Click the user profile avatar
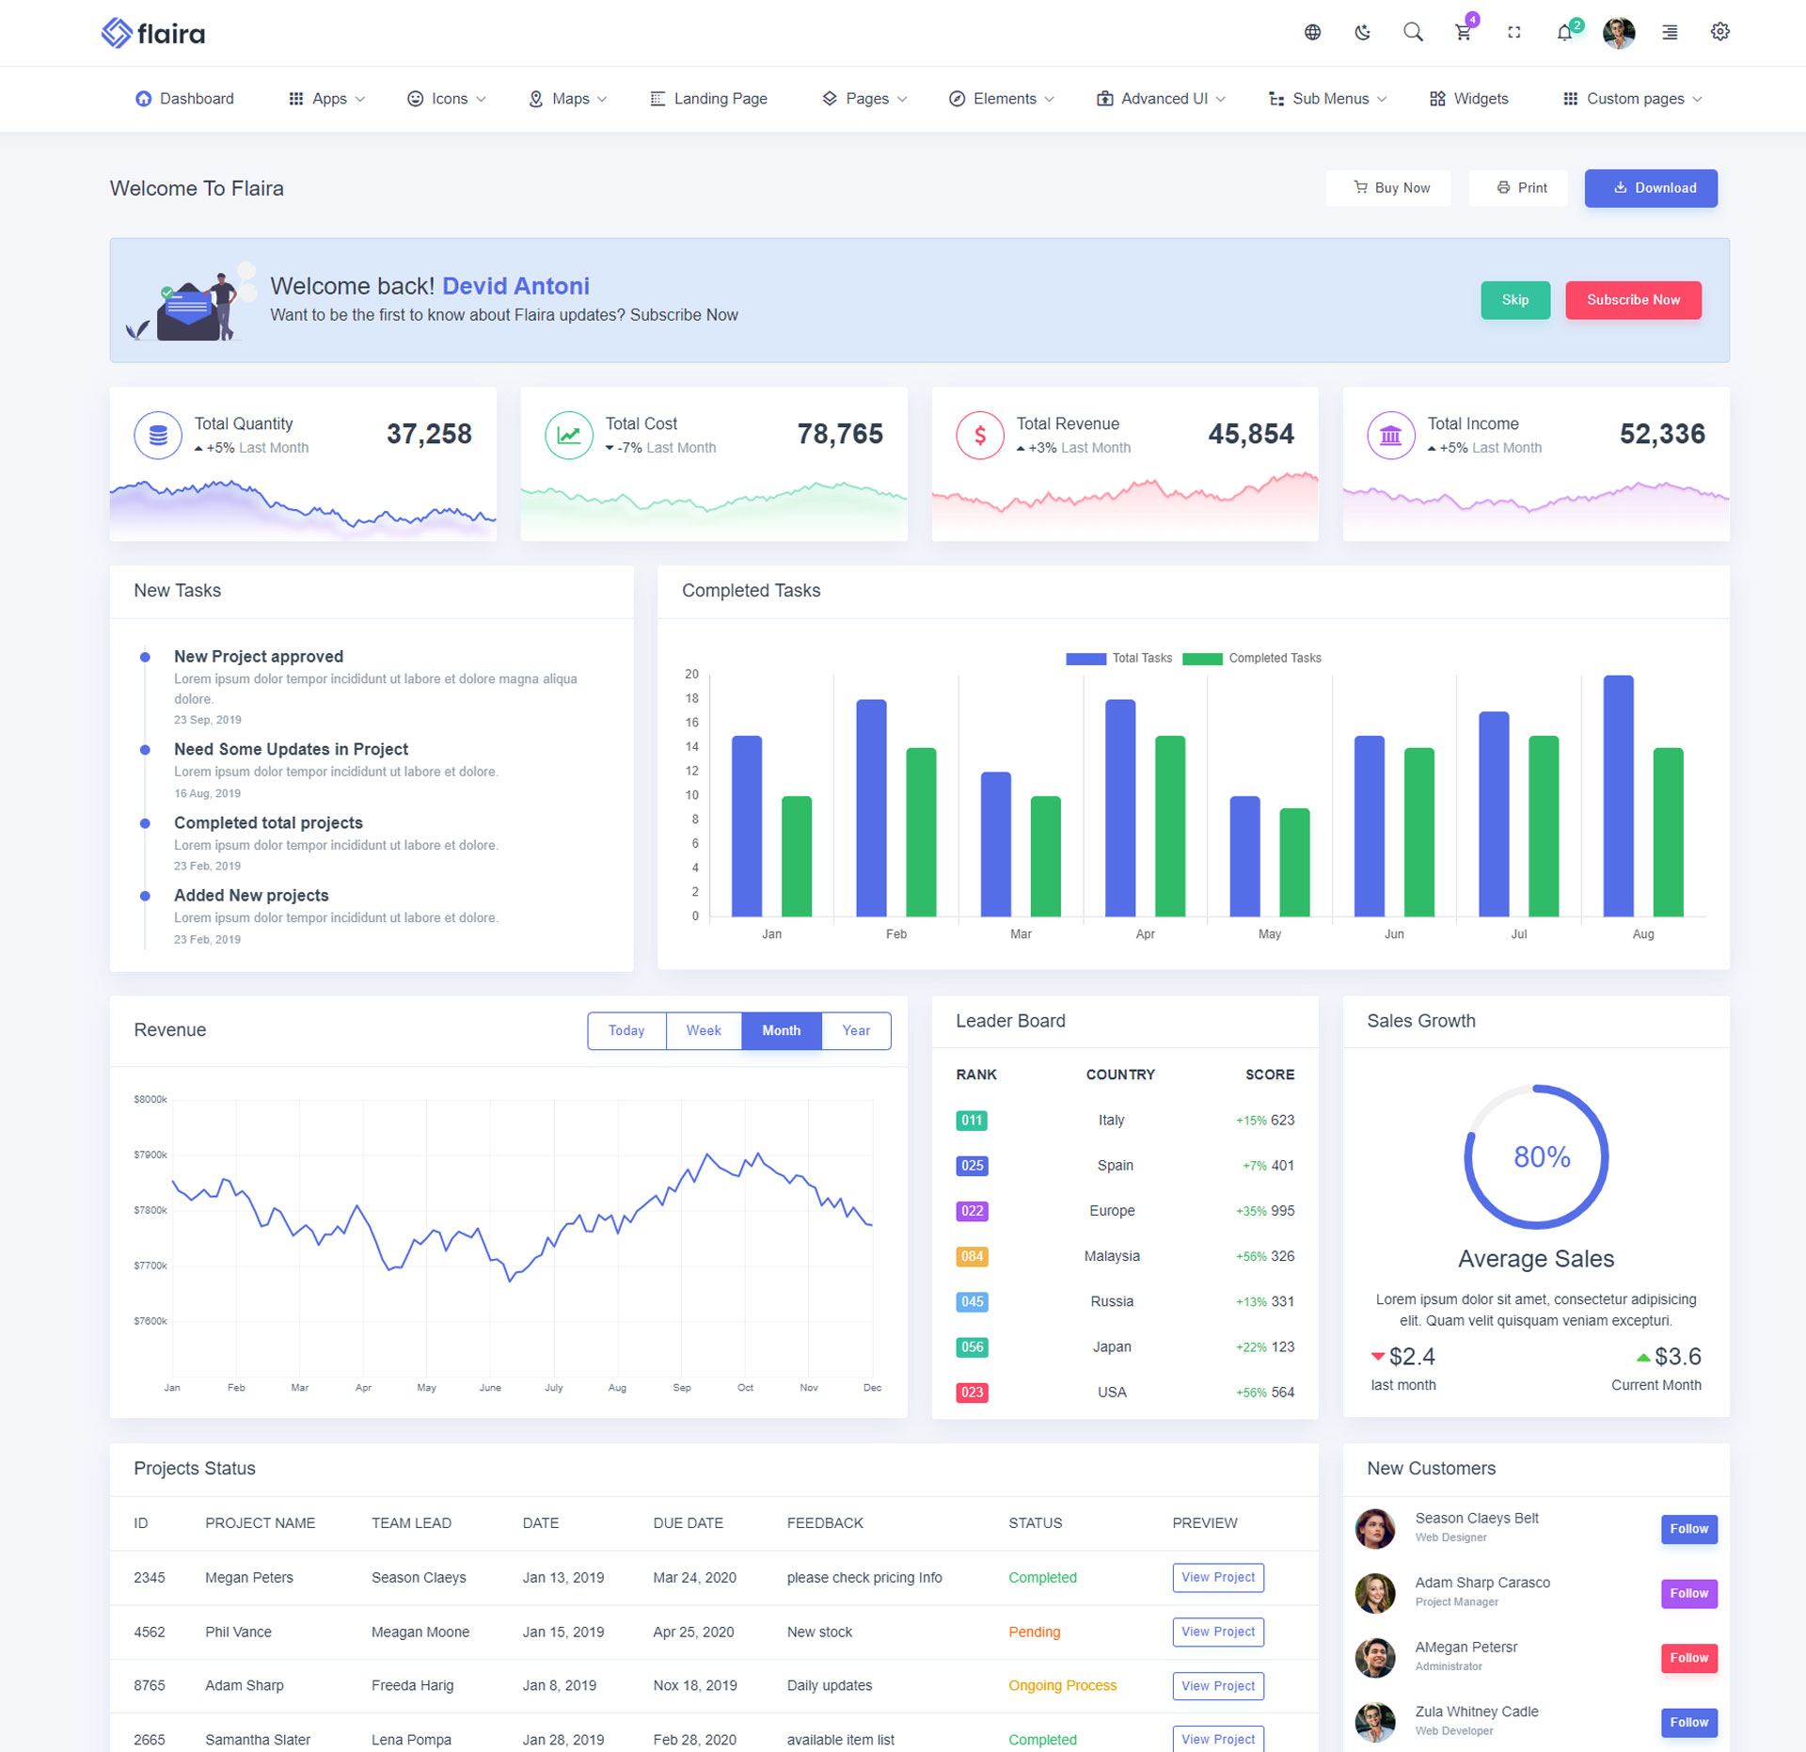The image size is (1806, 1752). tap(1618, 33)
